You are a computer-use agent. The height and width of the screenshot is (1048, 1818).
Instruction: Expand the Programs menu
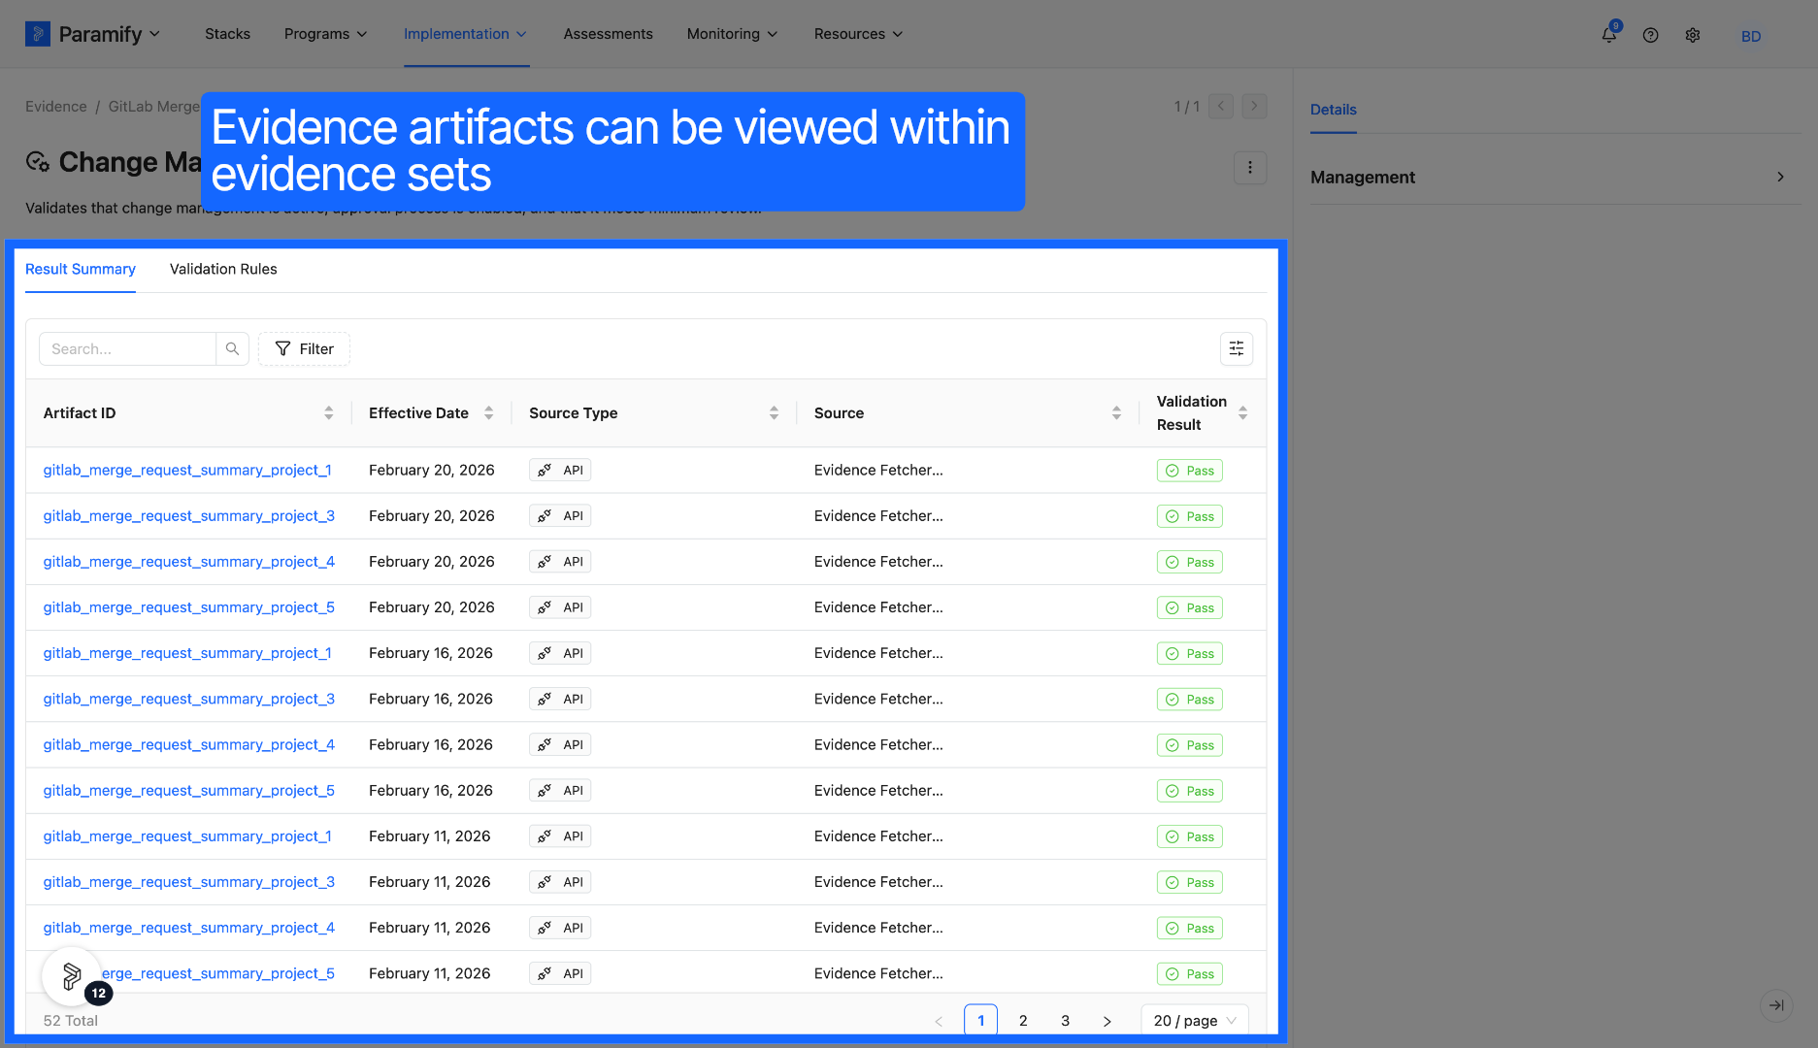[326, 34]
